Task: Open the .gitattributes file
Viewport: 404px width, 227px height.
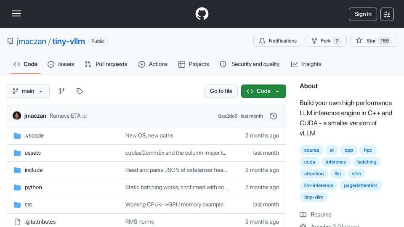Action: point(40,222)
